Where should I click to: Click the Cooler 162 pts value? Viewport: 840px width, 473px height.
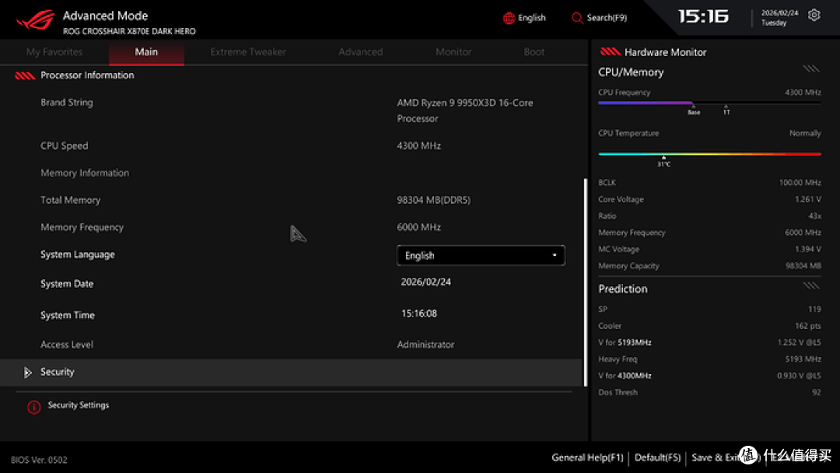(x=808, y=326)
